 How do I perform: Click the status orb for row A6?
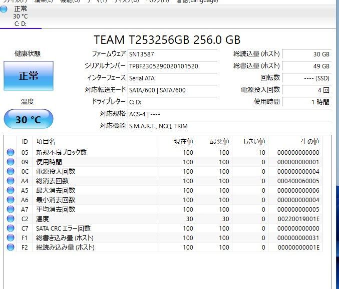click(x=11, y=200)
